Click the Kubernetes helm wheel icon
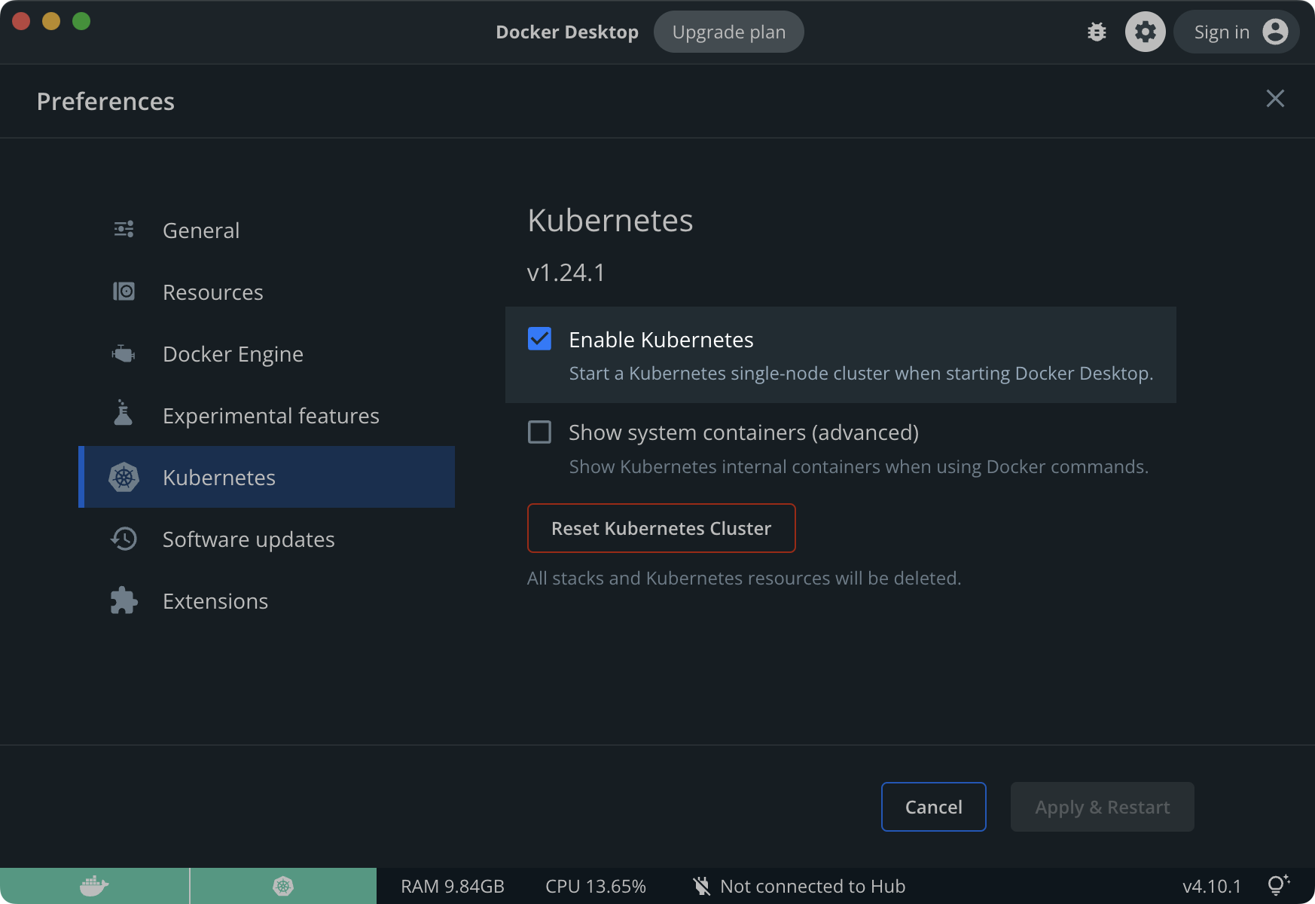 pyautogui.click(x=124, y=477)
